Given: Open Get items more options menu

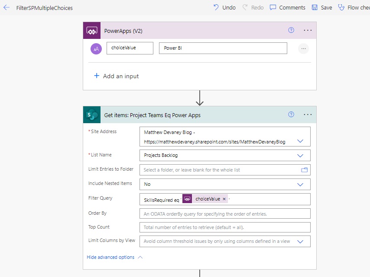Looking at the screenshot, I should coord(308,115).
